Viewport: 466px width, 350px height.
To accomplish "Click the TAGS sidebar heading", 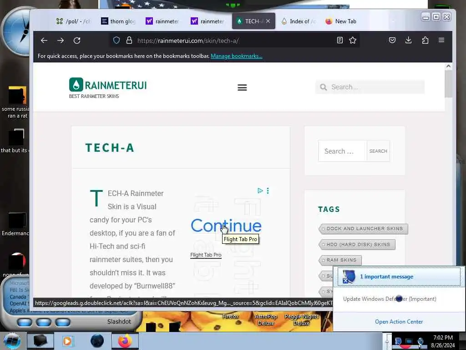I will tap(329, 209).
